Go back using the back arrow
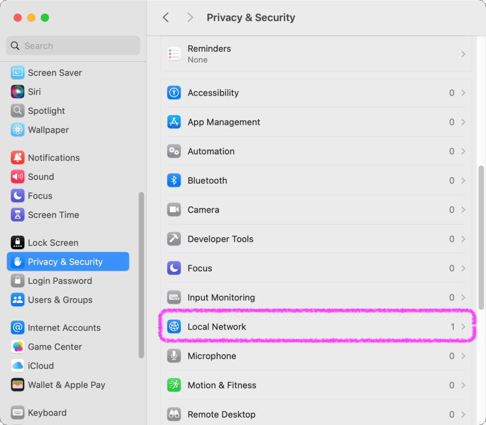 pyautogui.click(x=166, y=18)
